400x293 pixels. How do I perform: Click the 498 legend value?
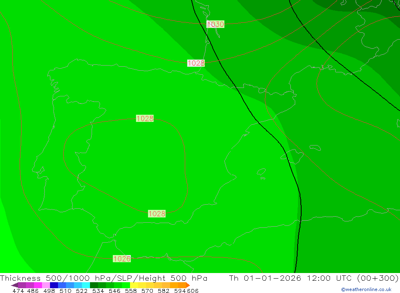(x=49, y=291)
